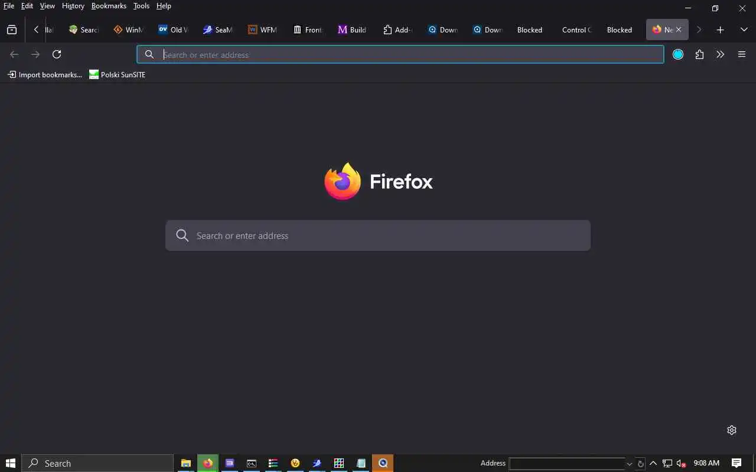Show hidden system tray icons

[653, 463]
